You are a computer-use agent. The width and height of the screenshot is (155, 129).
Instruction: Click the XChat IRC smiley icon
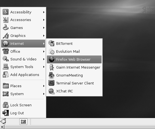point(51,91)
